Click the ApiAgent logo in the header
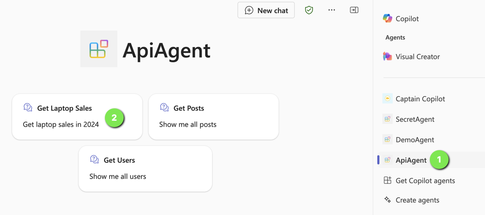 point(99,49)
